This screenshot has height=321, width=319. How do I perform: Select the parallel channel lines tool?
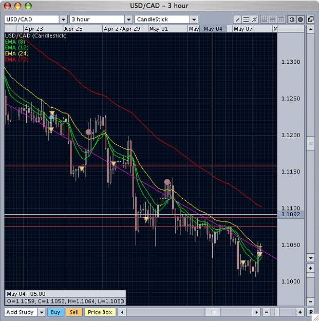(x=246, y=20)
